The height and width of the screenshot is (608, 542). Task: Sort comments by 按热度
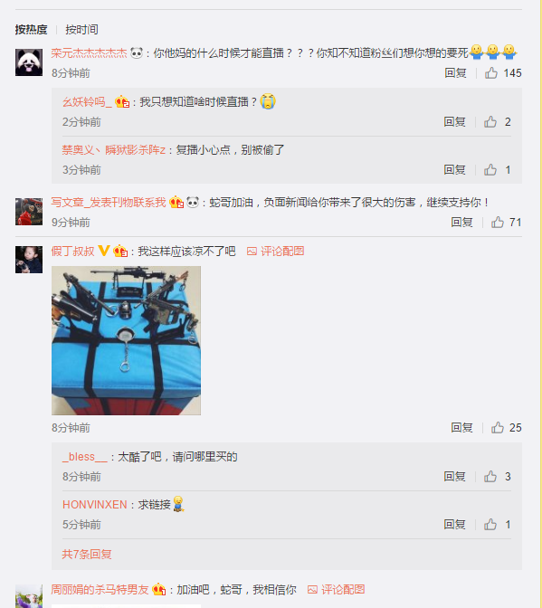click(x=32, y=30)
